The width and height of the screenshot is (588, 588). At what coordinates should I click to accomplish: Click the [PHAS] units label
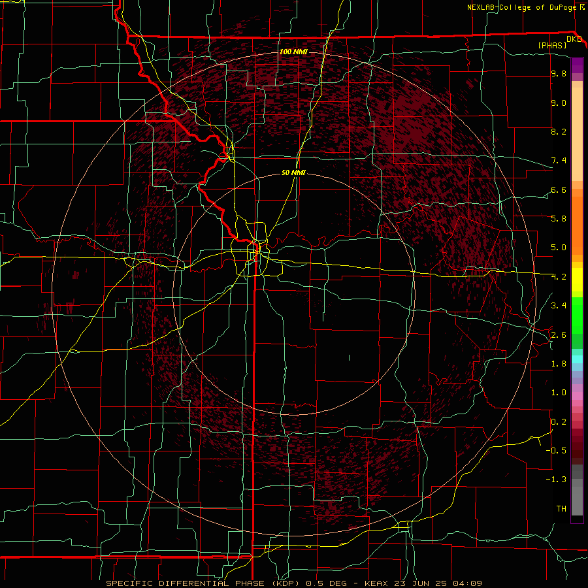(x=552, y=45)
